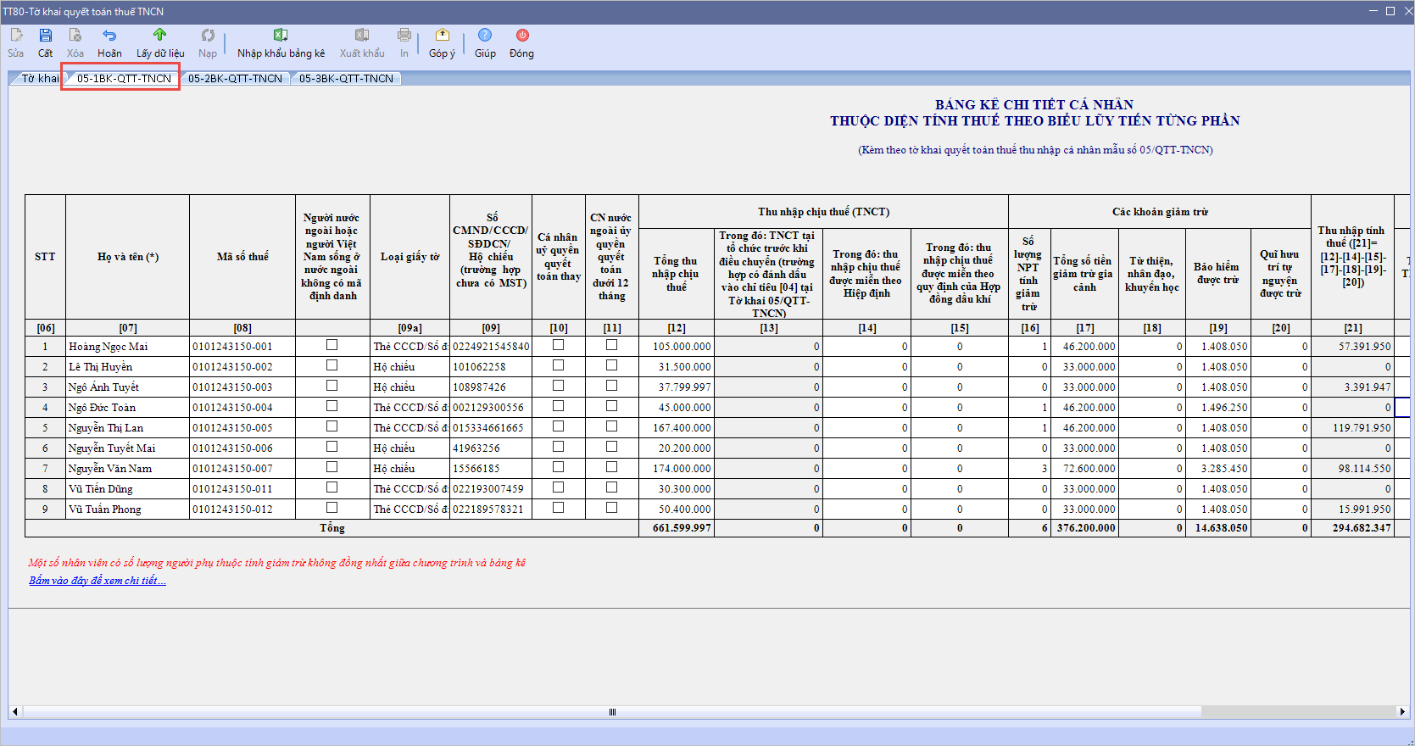
Task: Switch to the Tờ khai tab
Action: coord(39,79)
